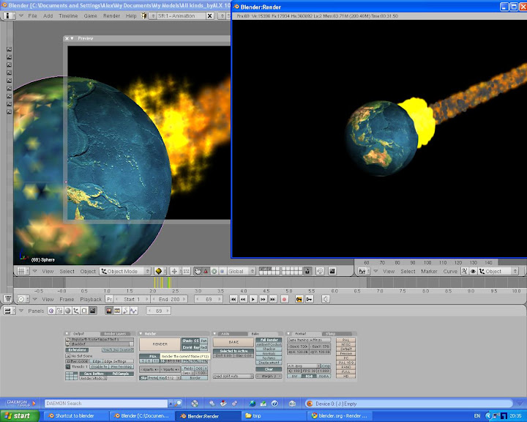The image size is (527, 422).
Task: Open the Render menu in top bar
Action: tap(112, 15)
